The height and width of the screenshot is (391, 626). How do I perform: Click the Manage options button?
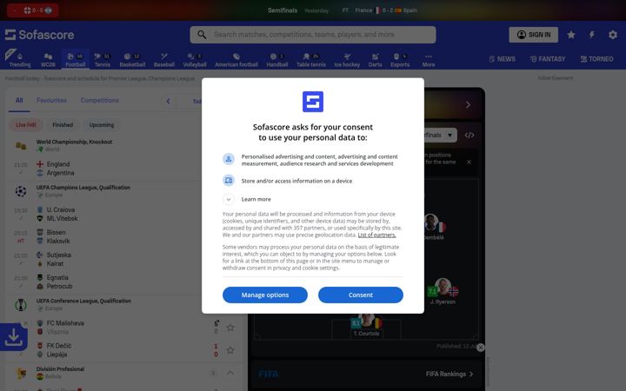(265, 295)
